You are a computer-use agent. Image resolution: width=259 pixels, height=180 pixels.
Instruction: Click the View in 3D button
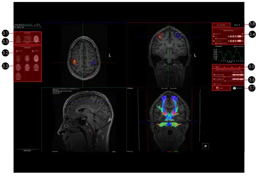click(x=238, y=88)
